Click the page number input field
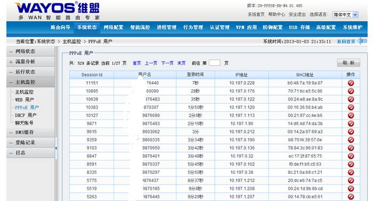374x201 pixels. tap(214, 63)
